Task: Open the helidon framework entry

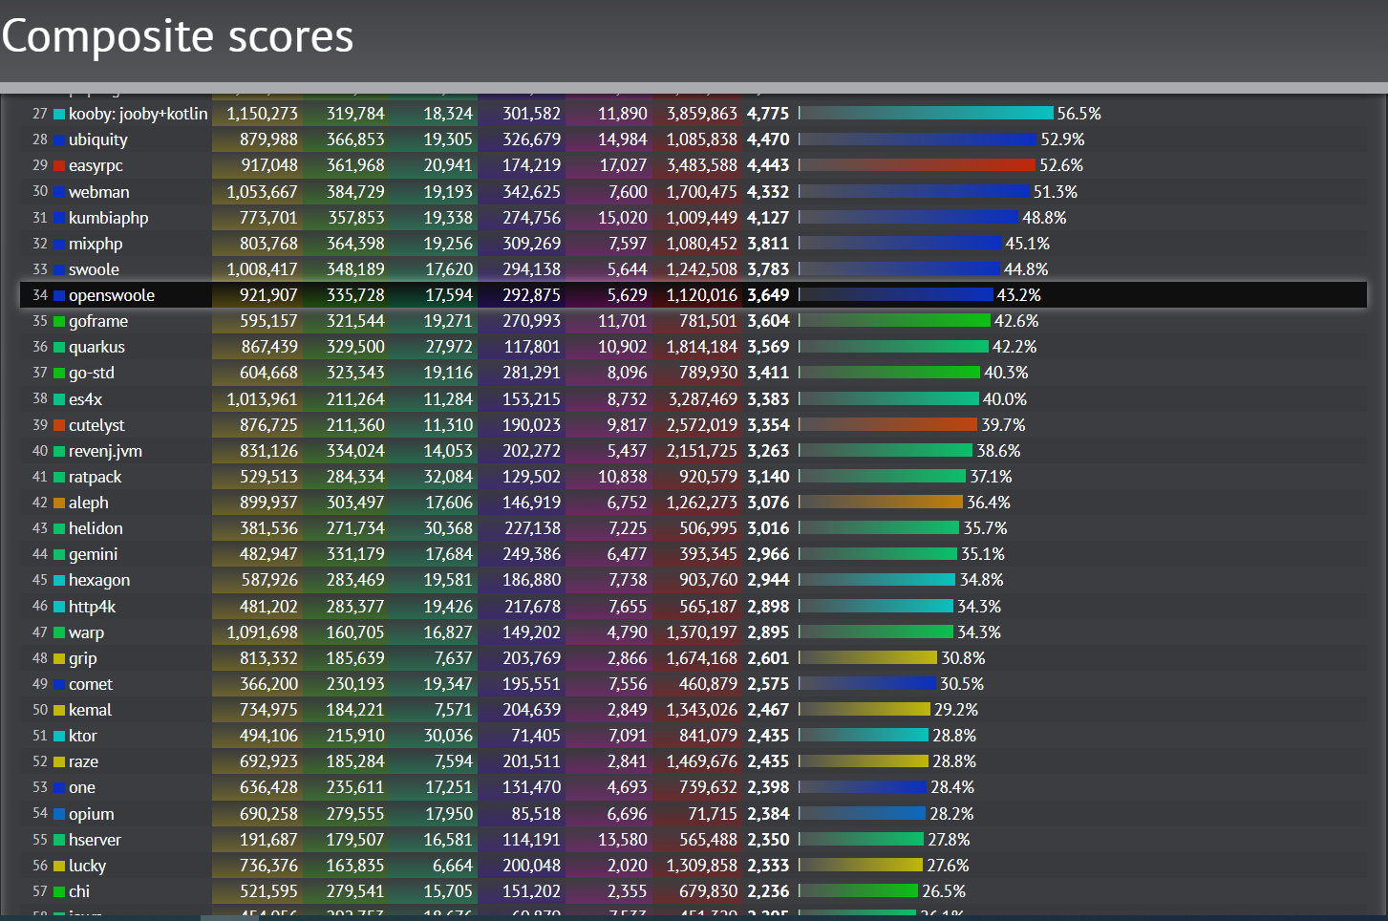Action: (x=96, y=528)
